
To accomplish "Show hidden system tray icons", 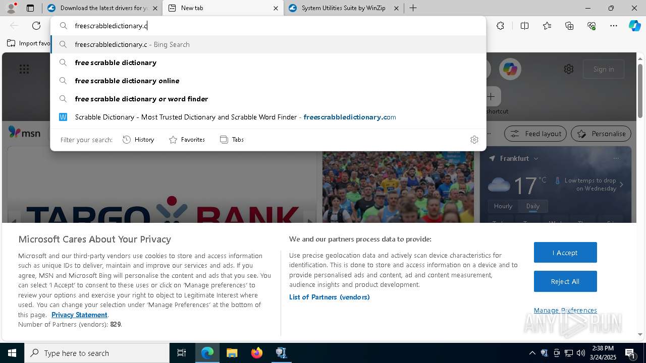I will [532, 353].
